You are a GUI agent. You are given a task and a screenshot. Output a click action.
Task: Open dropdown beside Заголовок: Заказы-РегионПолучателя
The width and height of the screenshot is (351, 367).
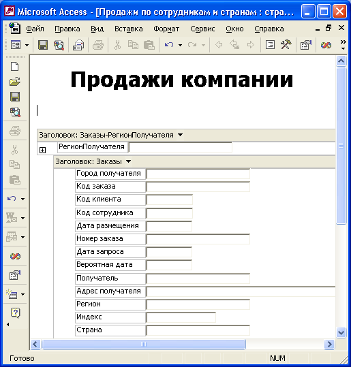coord(180,135)
